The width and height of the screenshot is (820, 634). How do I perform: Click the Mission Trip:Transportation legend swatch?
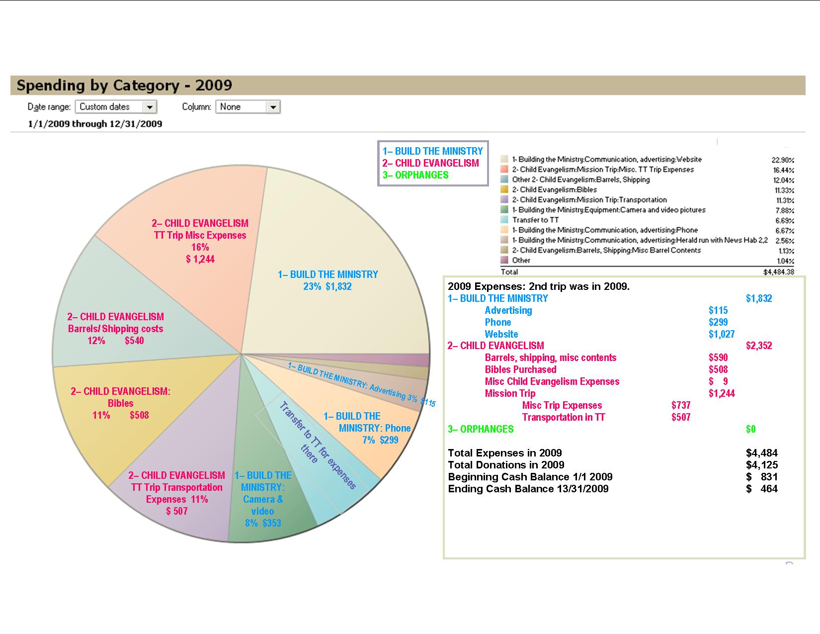(504, 199)
